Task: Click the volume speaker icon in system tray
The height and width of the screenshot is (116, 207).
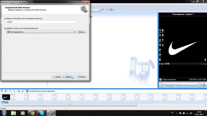Action: 191,113
